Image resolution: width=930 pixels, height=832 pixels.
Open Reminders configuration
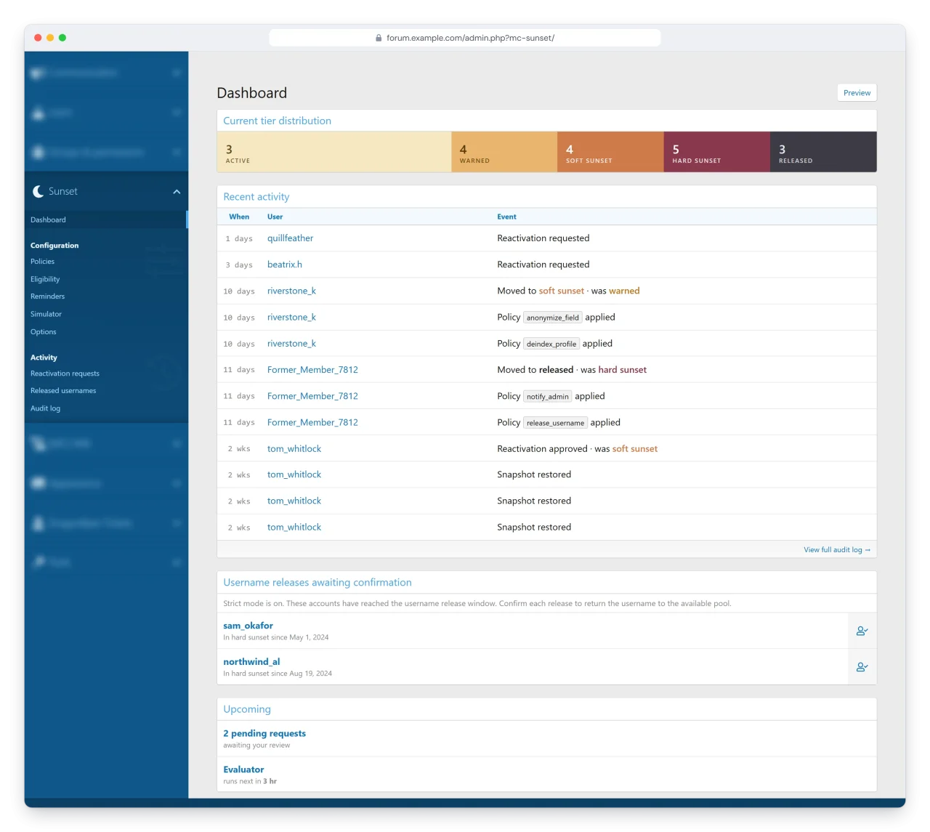[47, 296]
